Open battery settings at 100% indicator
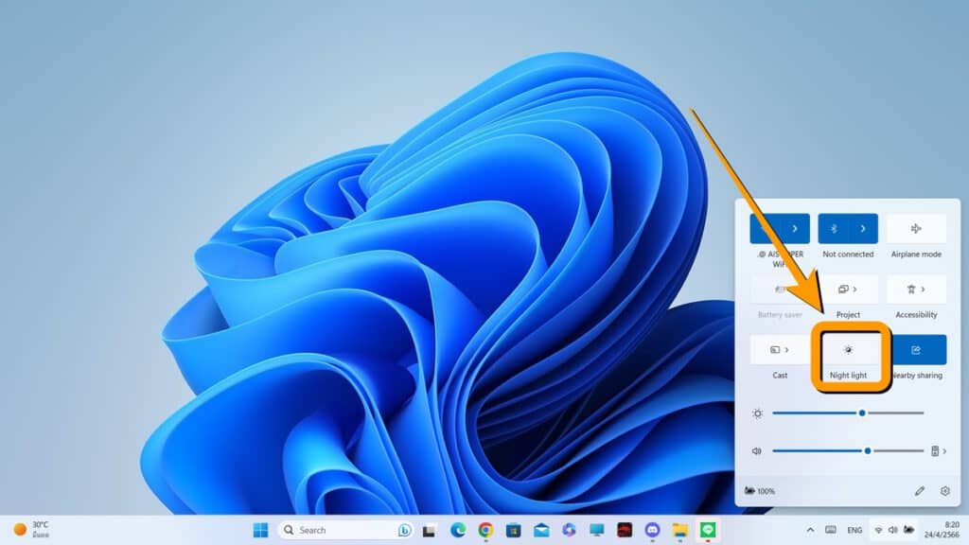969x545 pixels. coord(760,491)
